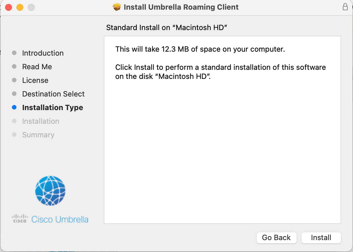Click the package icon in window title
Screen dimensions: 353x252
(x=117, y=7)
